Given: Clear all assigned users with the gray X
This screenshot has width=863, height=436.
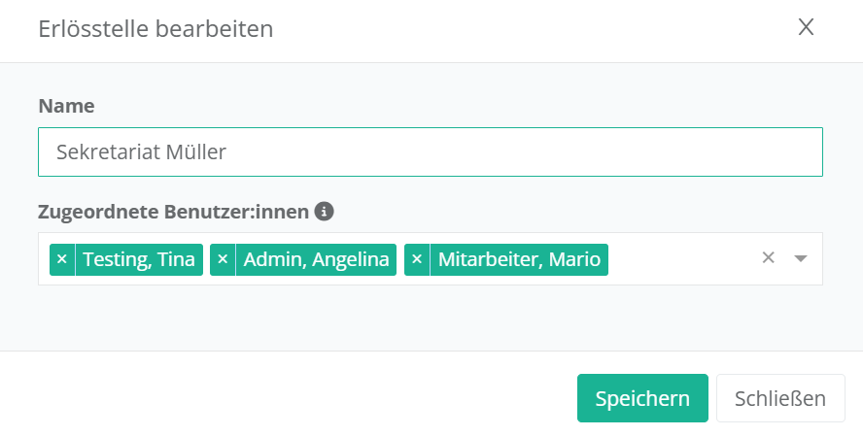Looking at the screenshot, I should 768,258.
